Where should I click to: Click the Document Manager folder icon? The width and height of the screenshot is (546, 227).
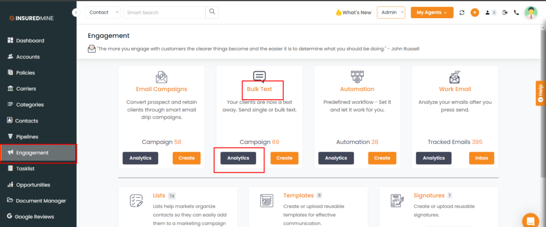(x=10, y=200)
